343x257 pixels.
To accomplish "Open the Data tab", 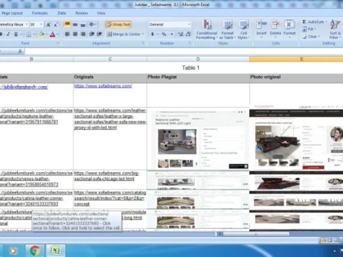I will coord(62,13).
